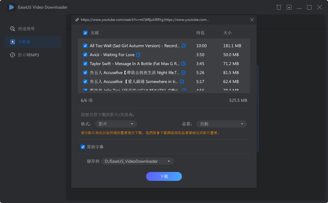This screenshot has height=203, width=328.
Task: Toggle the 原始字幕 subtitles checkbox
Action: point(83,147)
